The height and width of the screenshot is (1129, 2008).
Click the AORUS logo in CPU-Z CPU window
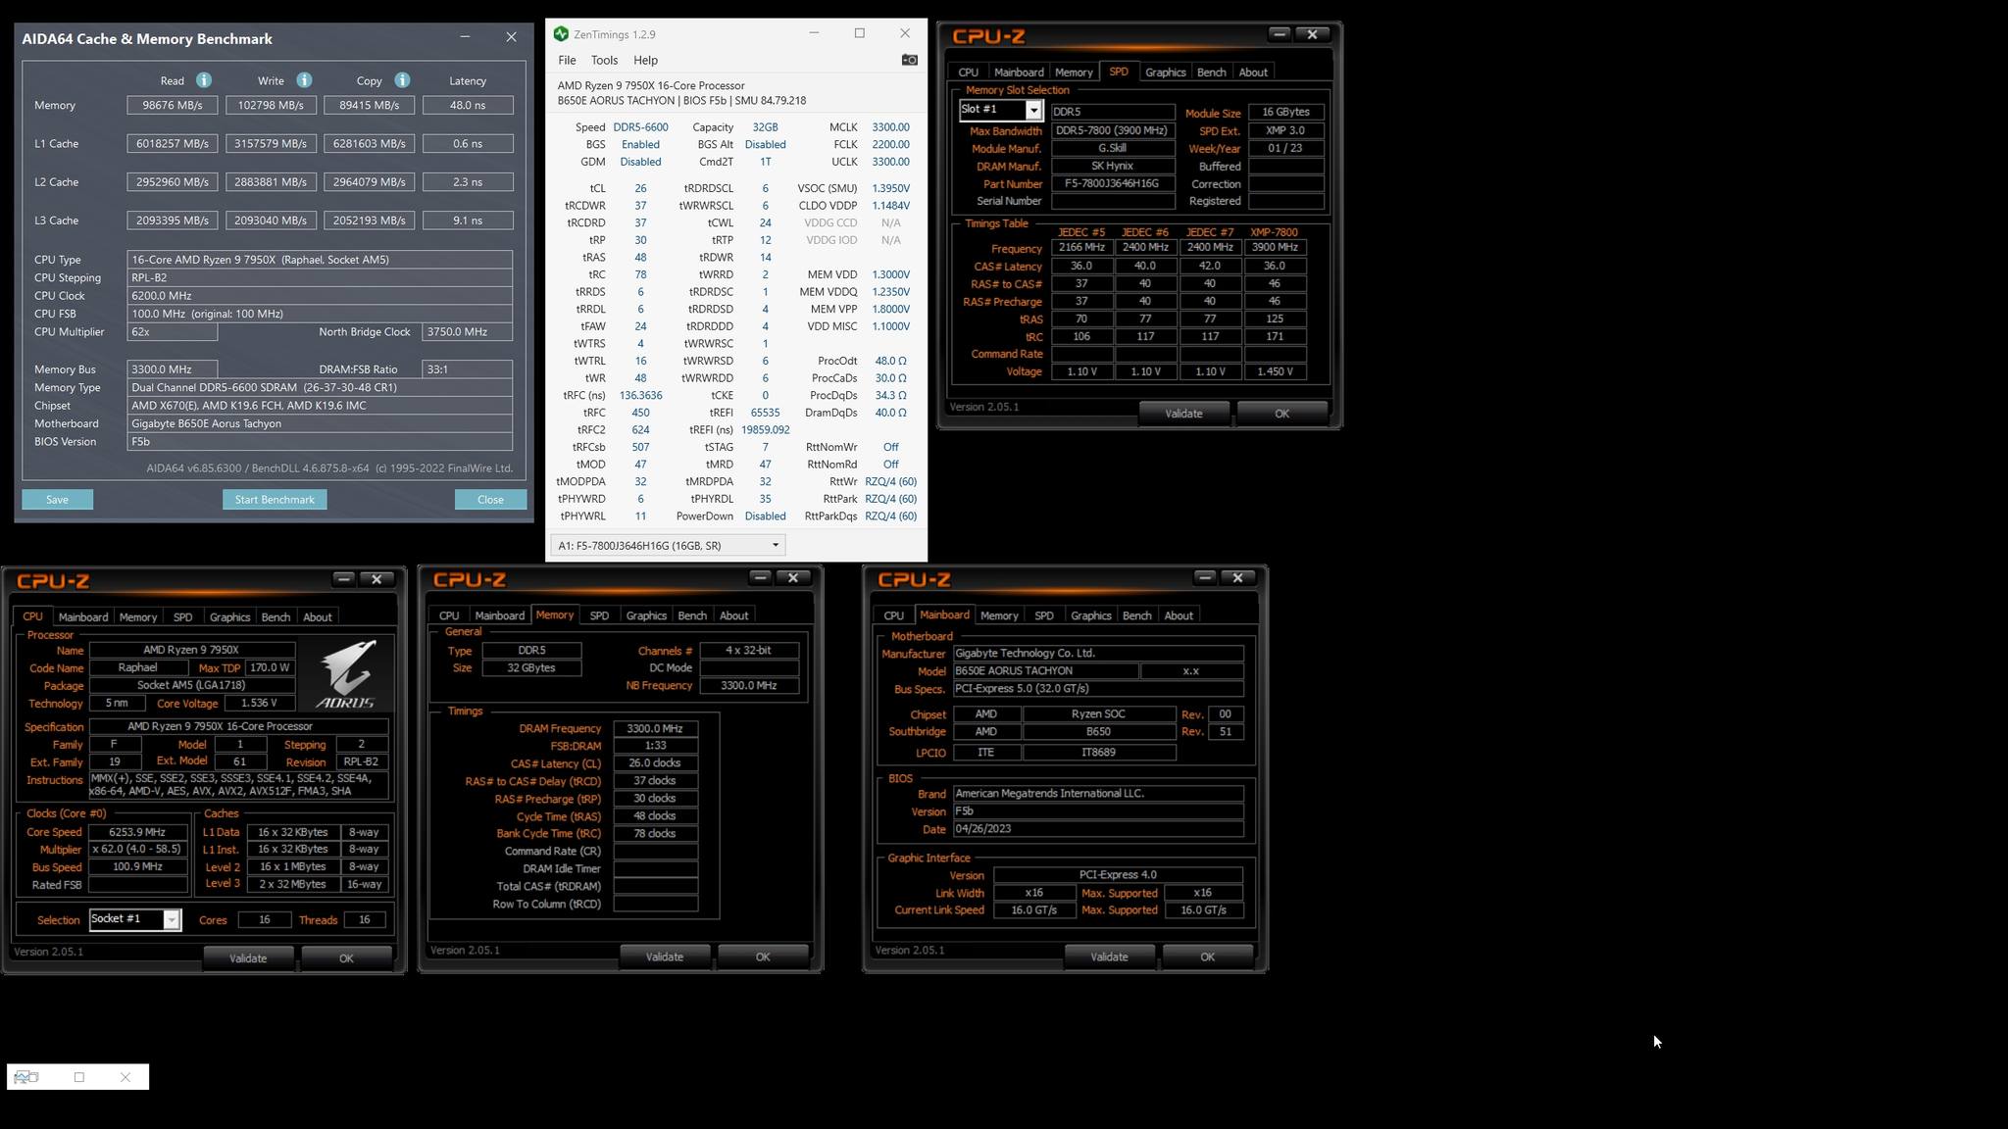click(346, 674)
